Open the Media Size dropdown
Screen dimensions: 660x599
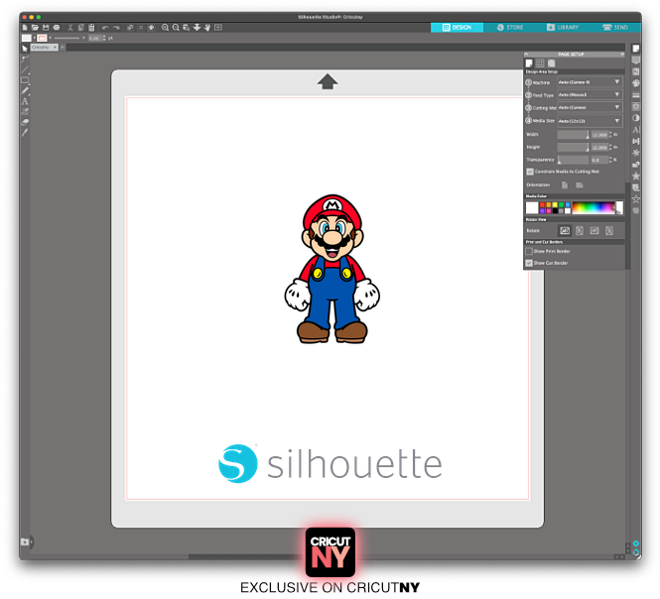click(590, 121)
